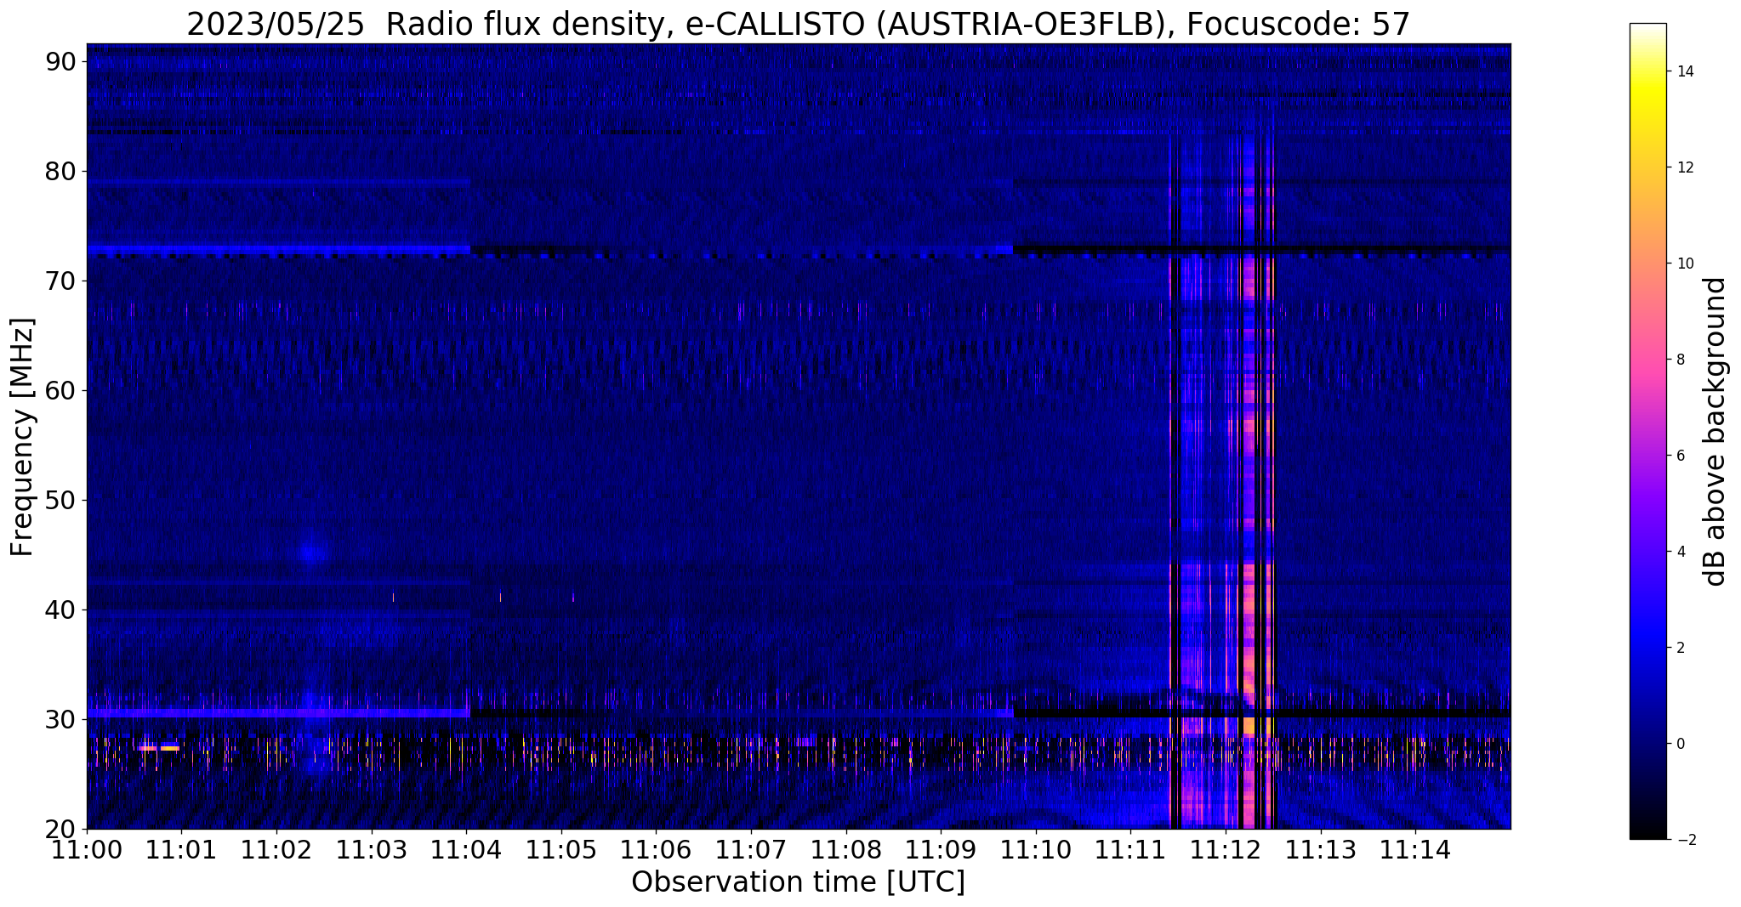
Task: Click the colorbar tick label 4
Action: click(x=1680, y=552)
